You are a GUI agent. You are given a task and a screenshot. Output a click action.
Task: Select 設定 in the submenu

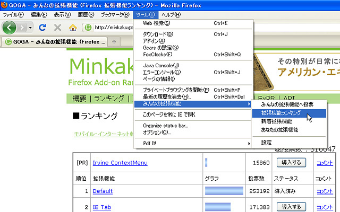(289, 143)
